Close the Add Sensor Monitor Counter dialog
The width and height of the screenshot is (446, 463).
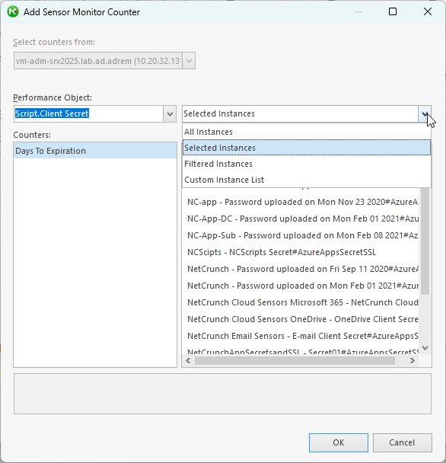tap(428, 12)
